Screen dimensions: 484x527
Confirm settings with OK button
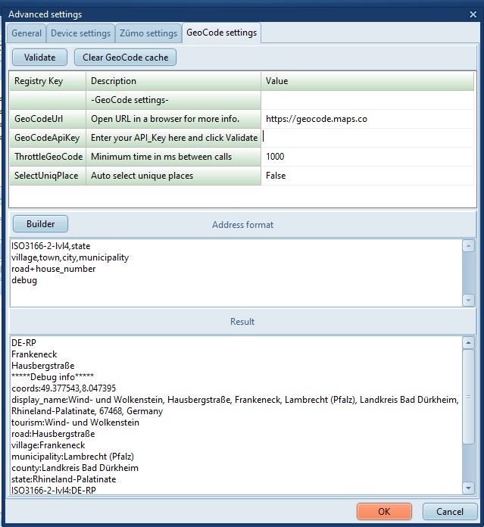(x=384, y=511)
